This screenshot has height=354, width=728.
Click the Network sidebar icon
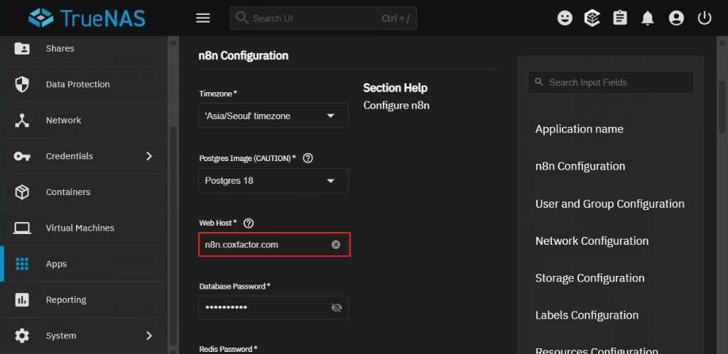[22, 120]
